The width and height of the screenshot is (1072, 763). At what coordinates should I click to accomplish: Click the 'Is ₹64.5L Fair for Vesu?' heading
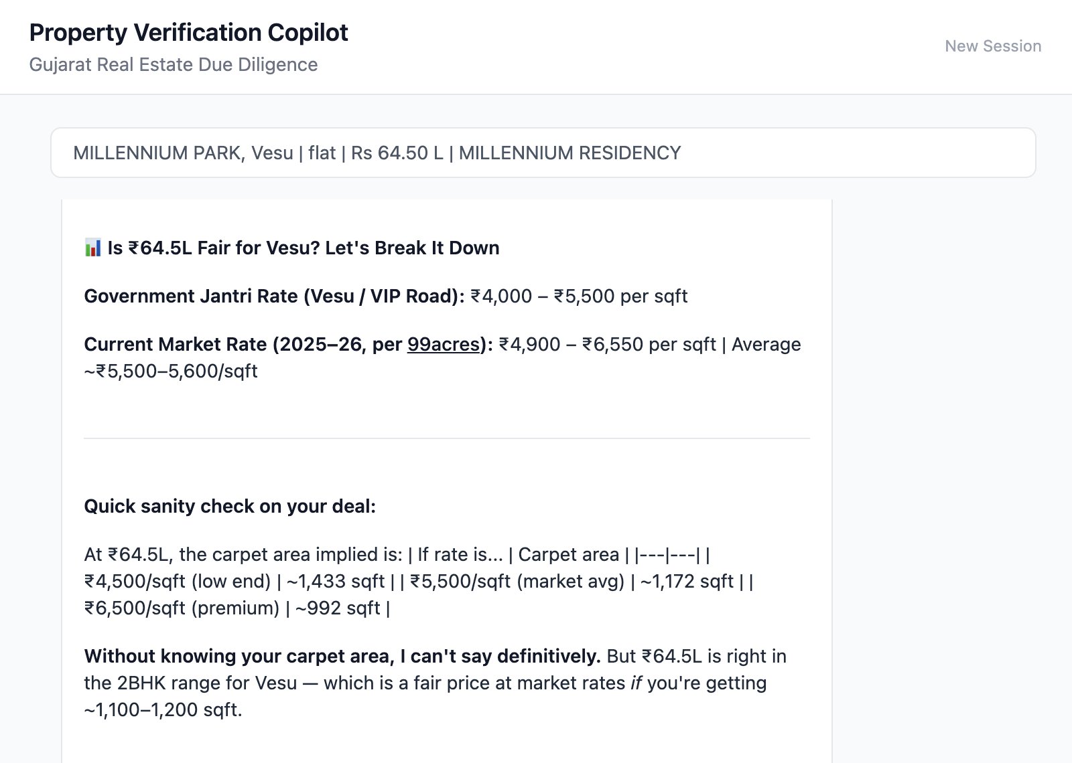(303, 248)
